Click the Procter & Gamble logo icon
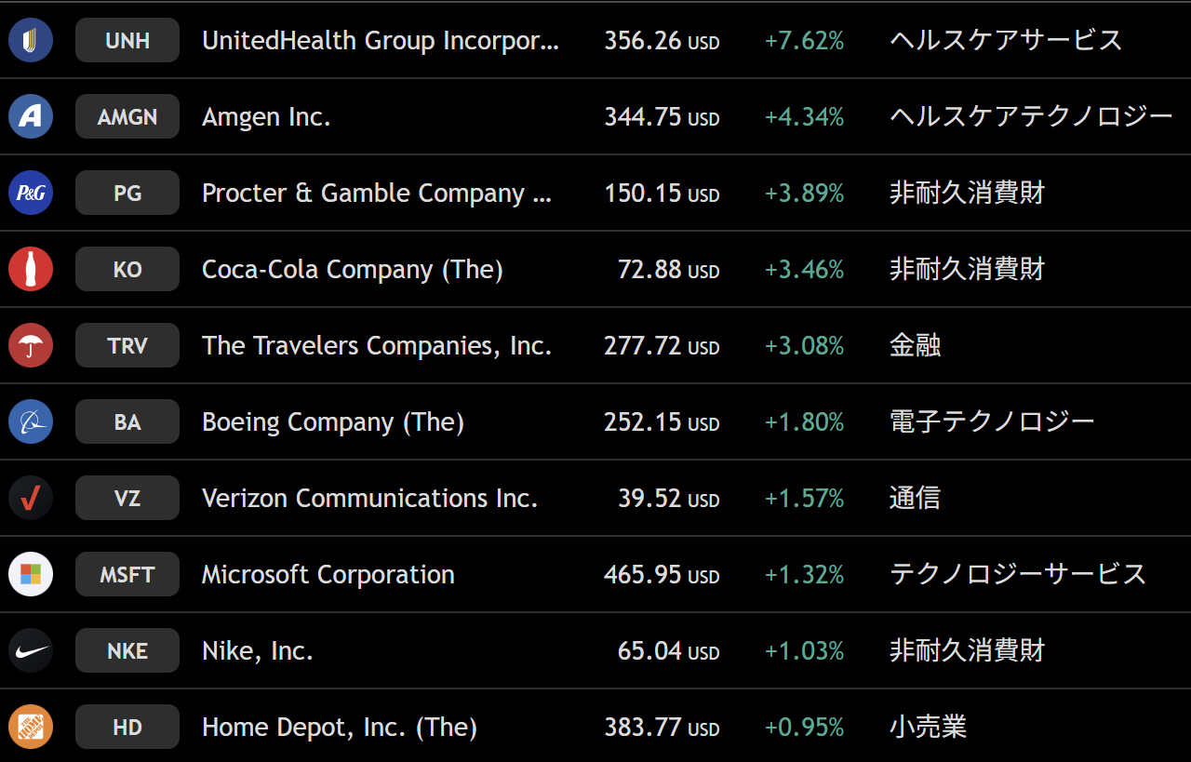Viewport: 1191px width, 762px height. click(31, 193)
